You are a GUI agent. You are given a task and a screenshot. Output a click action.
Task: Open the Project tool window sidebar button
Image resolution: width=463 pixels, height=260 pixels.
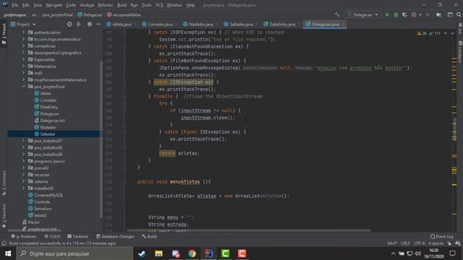point(4,34)
